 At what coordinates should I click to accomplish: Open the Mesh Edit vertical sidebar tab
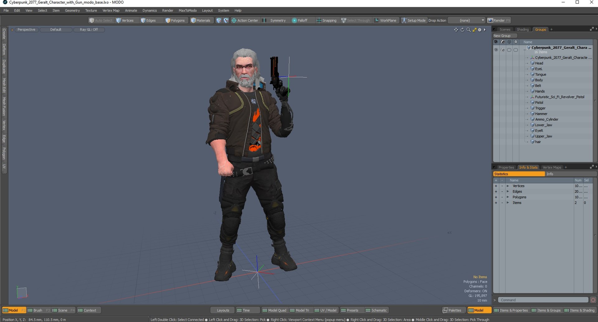4,86
